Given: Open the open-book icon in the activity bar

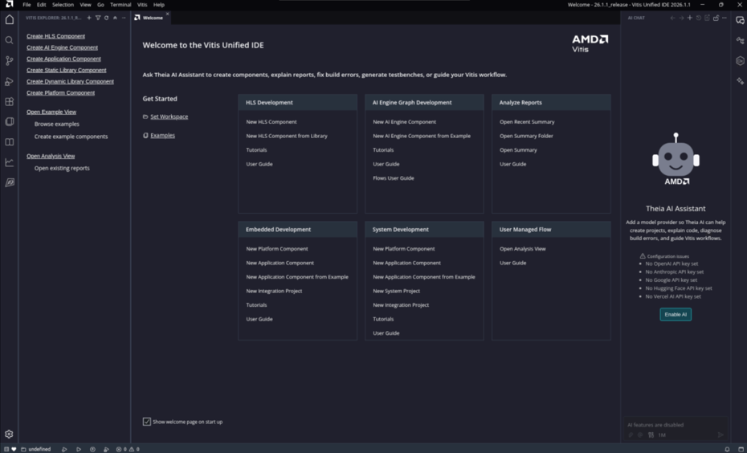Looking at the screenshot, I should [x=9, y=142].
